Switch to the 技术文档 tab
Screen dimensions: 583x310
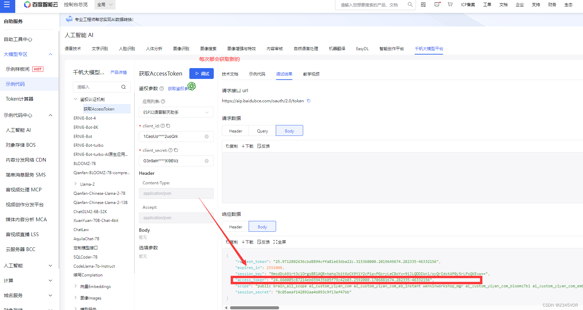coord(230,74)
